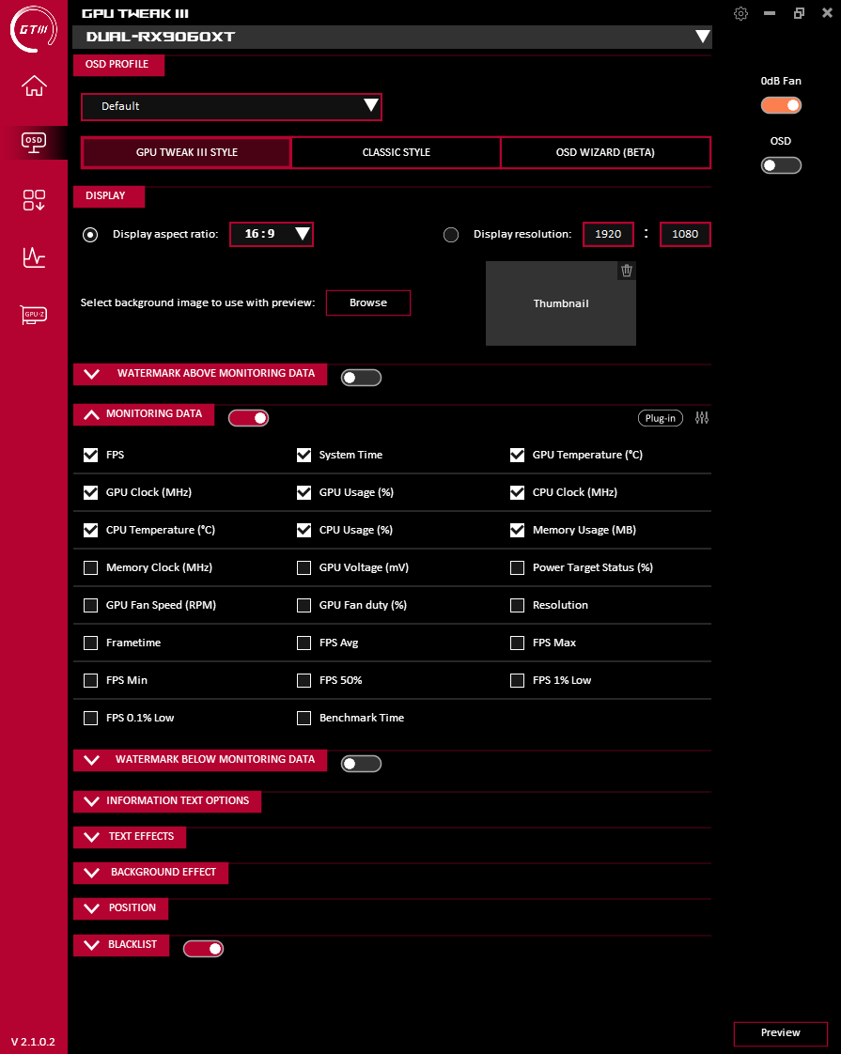Switch to OSD Wizard (Beta) tab

pyautogui.click(x=605, y=152)
